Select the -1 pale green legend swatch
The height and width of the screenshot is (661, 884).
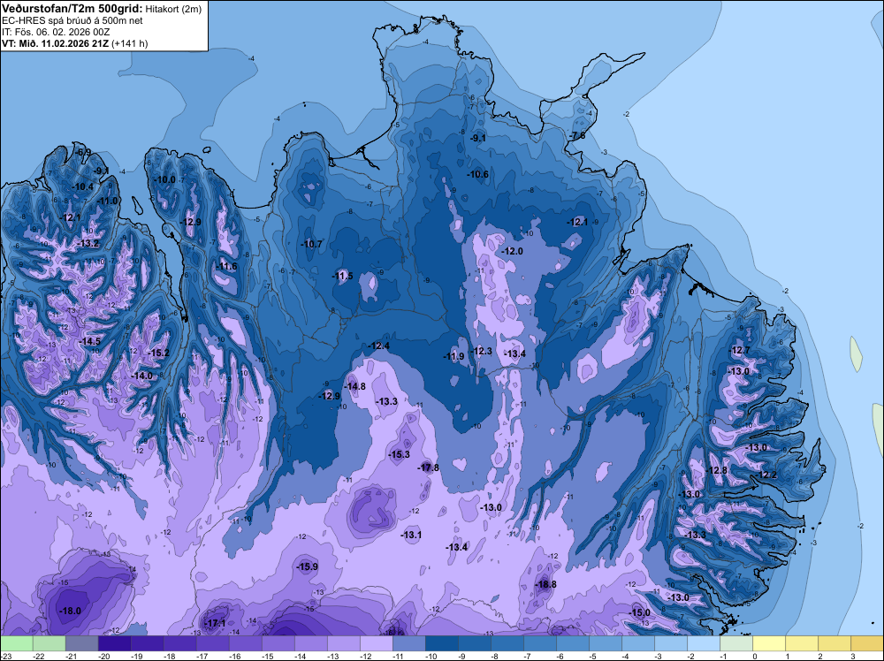pos(735,643)
